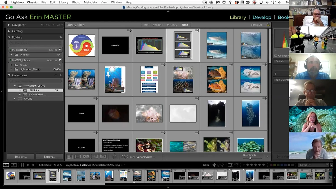Screen dimensions: 336x189
Task: Open the toolbar content dropdown triangle
Action: [267, 157]
